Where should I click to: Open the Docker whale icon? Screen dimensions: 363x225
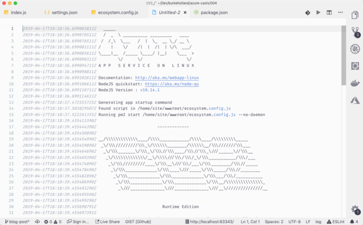[x=355, y=83]
